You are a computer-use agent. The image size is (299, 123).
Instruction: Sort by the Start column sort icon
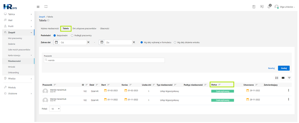pyautogui.click(x=108, y=85)
